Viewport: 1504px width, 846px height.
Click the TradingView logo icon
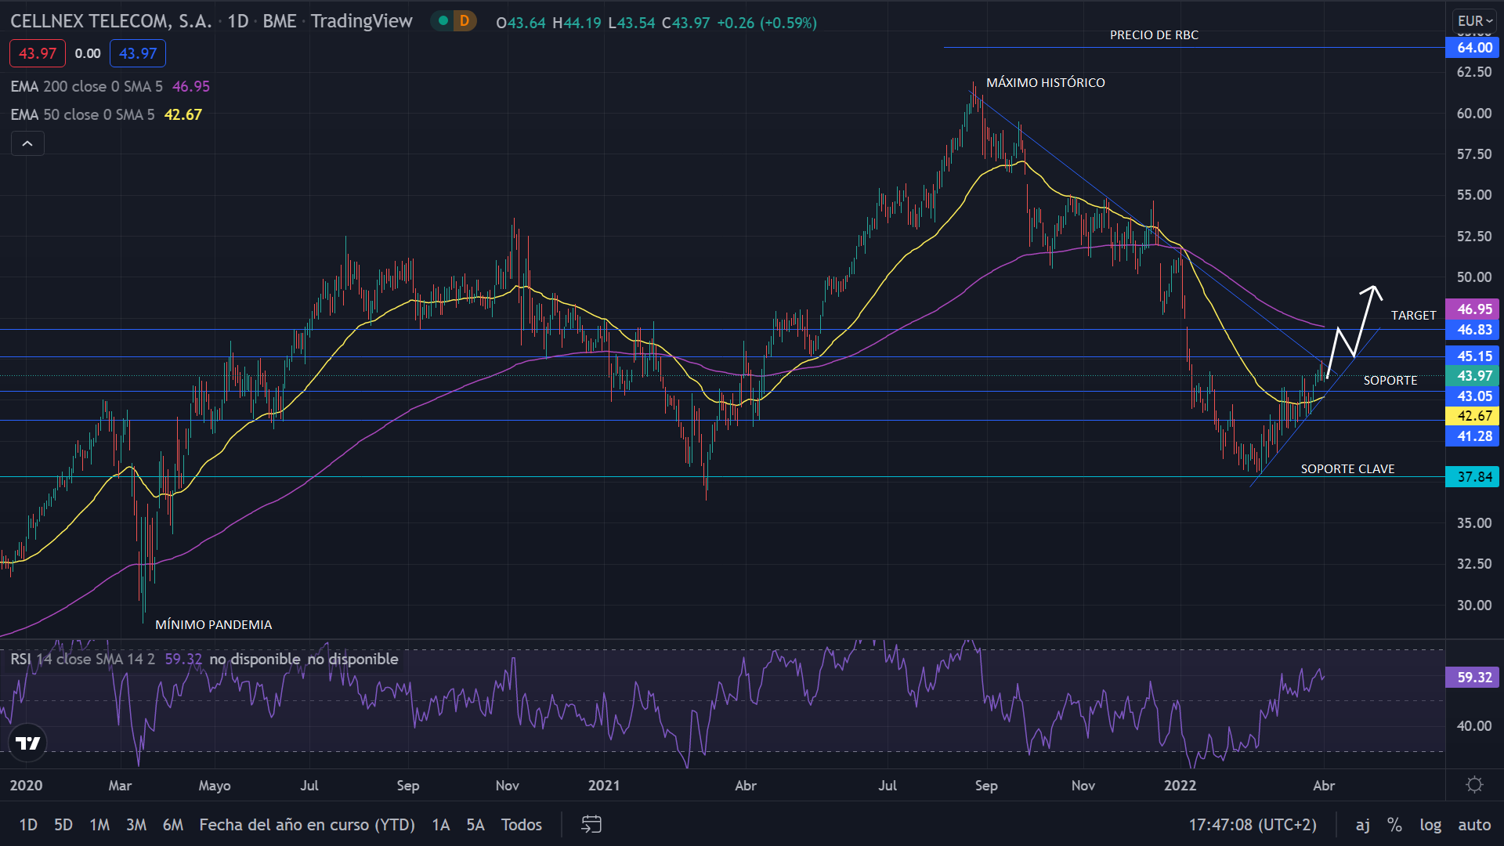pos(28,743)
